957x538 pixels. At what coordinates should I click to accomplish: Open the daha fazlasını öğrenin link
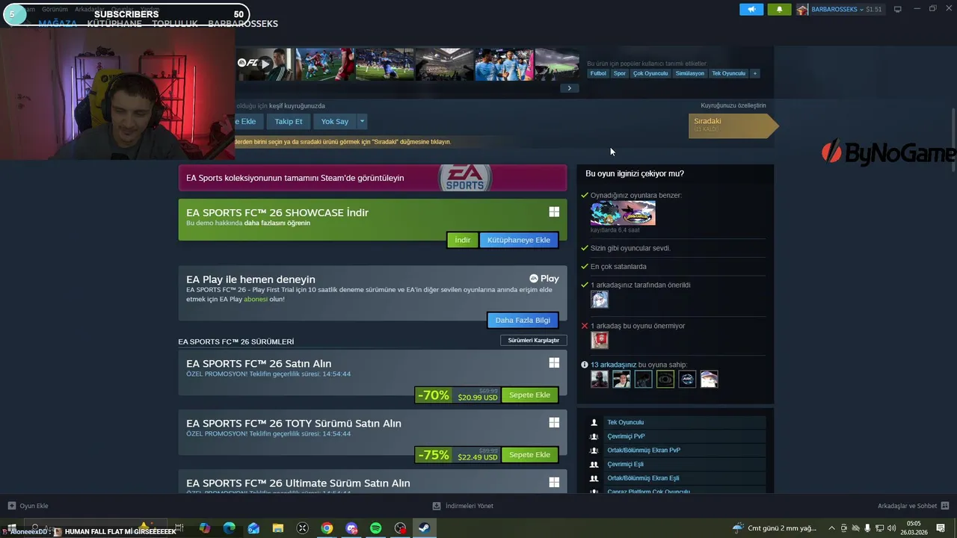277,223
